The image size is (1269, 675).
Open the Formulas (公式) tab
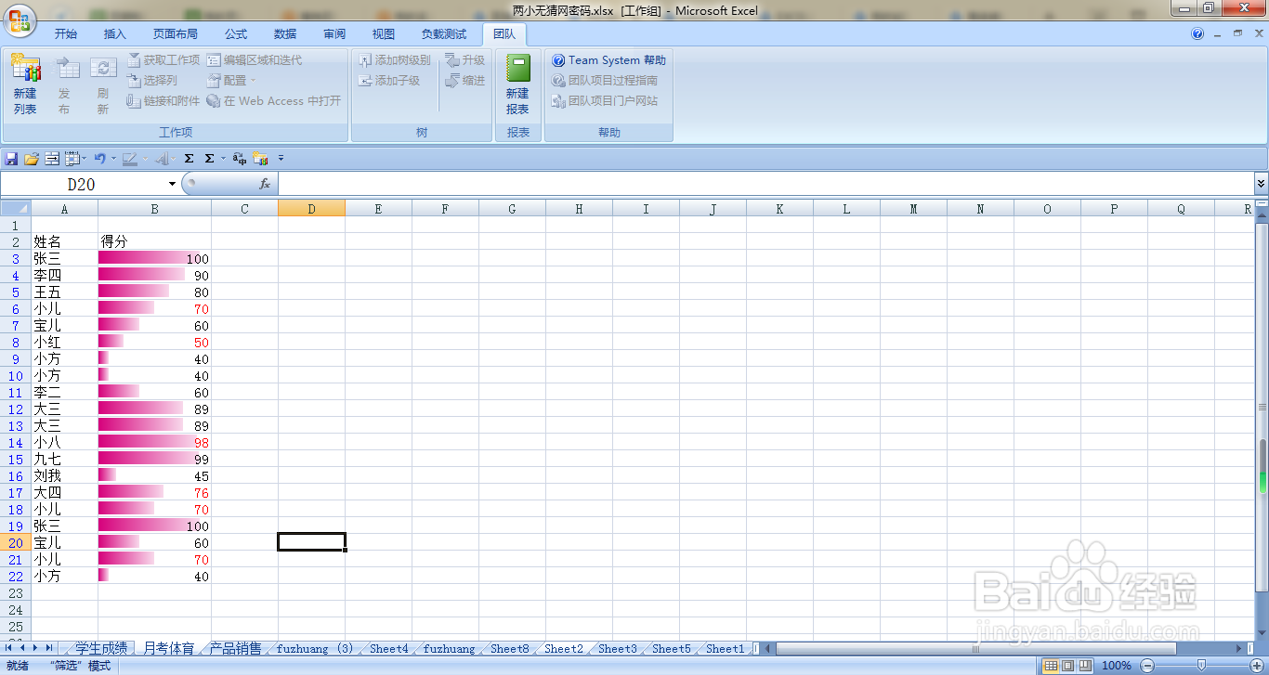coord(236,34)
